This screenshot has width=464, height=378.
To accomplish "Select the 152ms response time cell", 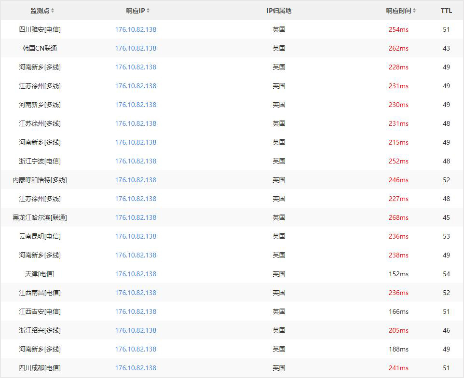I will coord(398,274).
